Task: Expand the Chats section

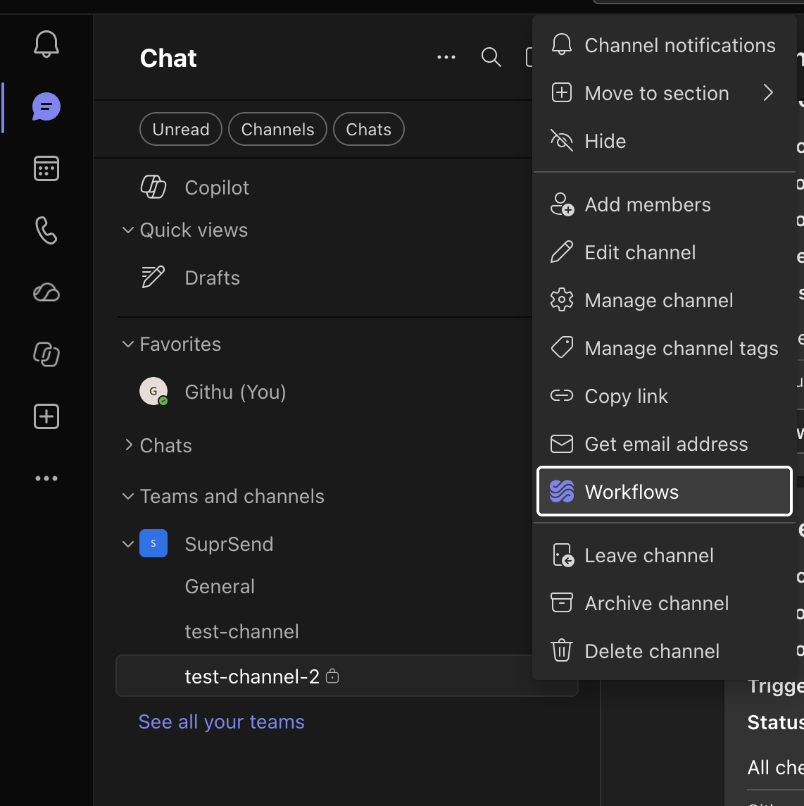Action: (128, 445)
